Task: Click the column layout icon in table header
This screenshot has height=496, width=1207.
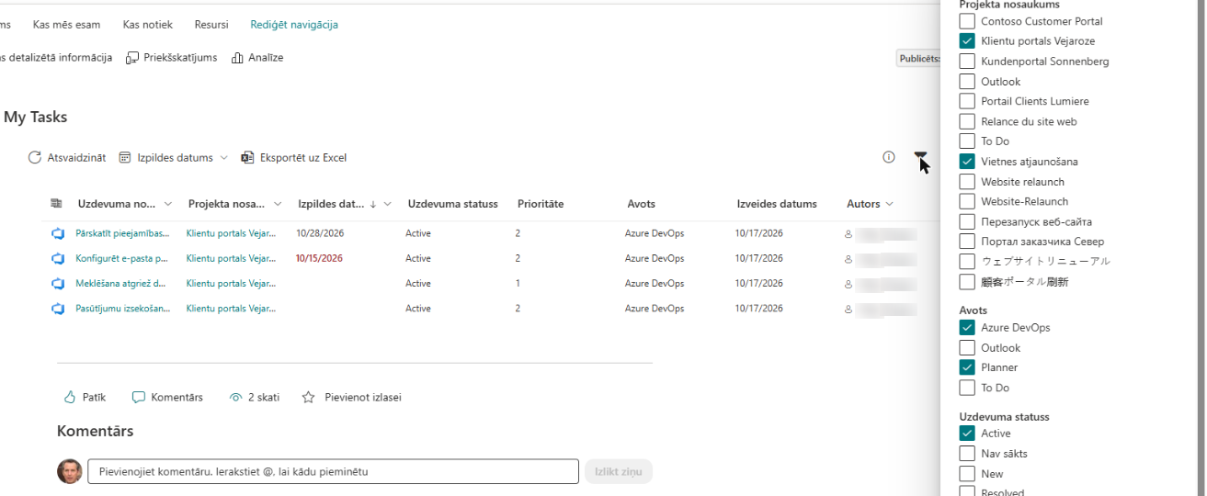Action: [55, 204]
